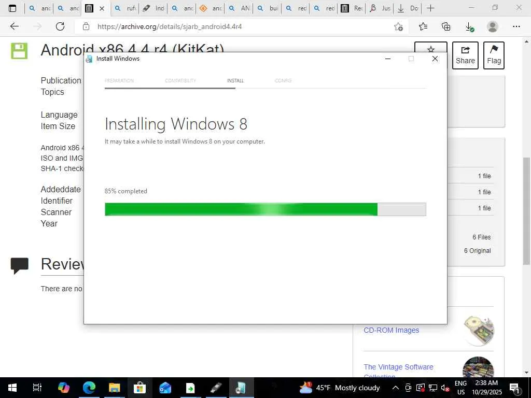
Task: Switch to the 'Do' downloads tab
Action: [x=408, y=8]
